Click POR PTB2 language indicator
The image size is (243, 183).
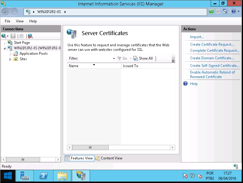[x=210, y=176]
